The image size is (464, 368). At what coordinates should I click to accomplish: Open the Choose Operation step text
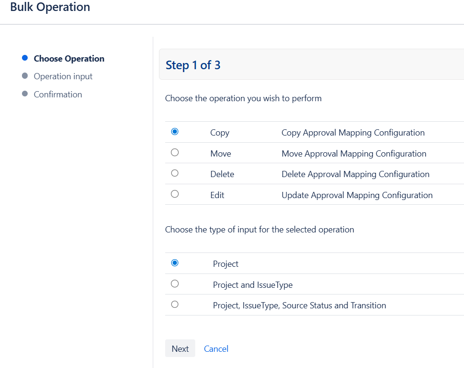(69, 59)
